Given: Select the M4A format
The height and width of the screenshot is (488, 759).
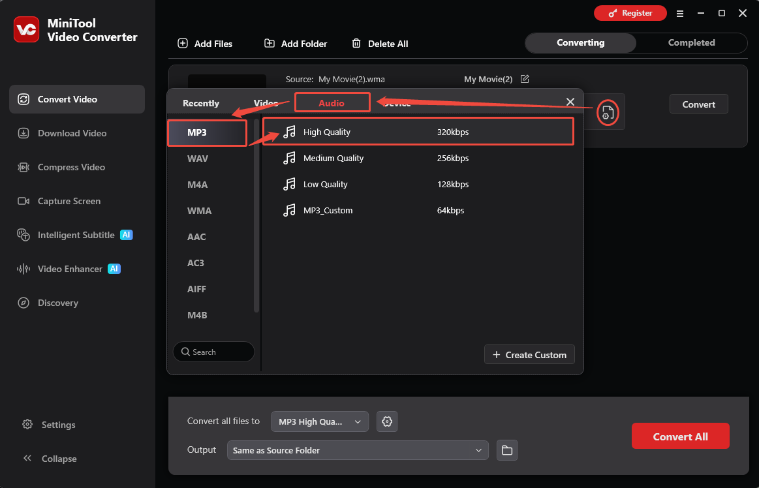Looking at the screenshot, I should pyautogui.click(x=198, y=185).
